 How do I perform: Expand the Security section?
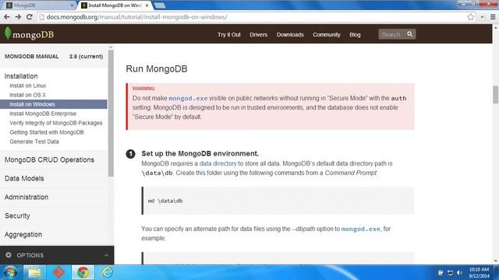(x=17, y=216)
